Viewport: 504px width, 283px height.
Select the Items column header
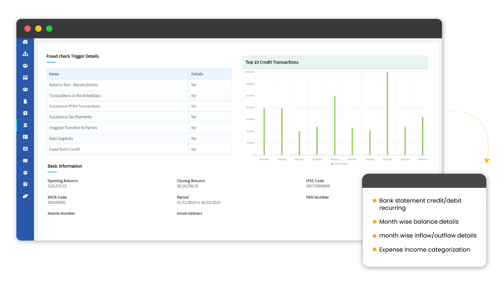click(x=118, y=74)
